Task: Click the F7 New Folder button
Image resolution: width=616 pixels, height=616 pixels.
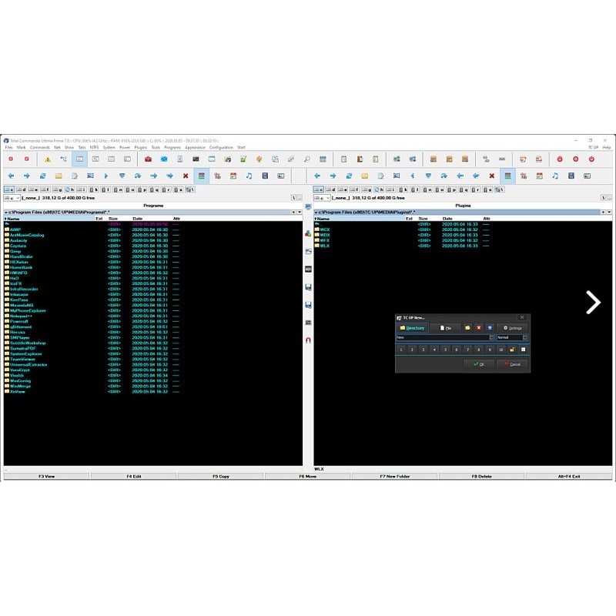Action: point(395,476)
